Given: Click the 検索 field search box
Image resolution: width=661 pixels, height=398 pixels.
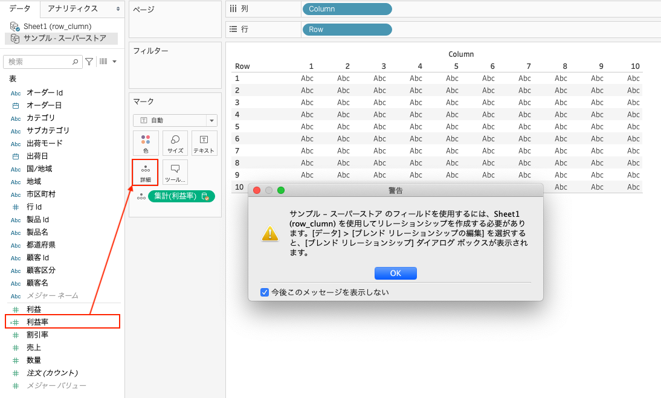Looking at the screenshot, I should pyautogui.click(x=39, y=62).
